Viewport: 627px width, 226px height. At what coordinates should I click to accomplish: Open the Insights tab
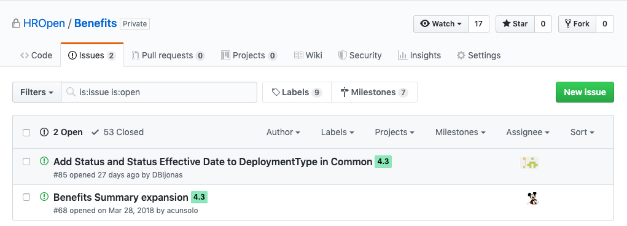coord(419,55)
